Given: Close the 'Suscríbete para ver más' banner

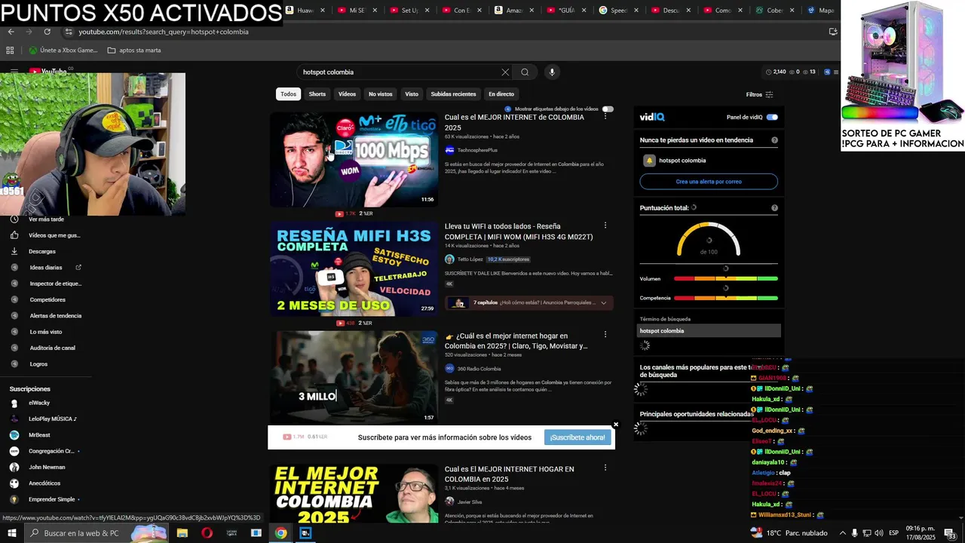Looking at the screenshot, I should (615, 425).
